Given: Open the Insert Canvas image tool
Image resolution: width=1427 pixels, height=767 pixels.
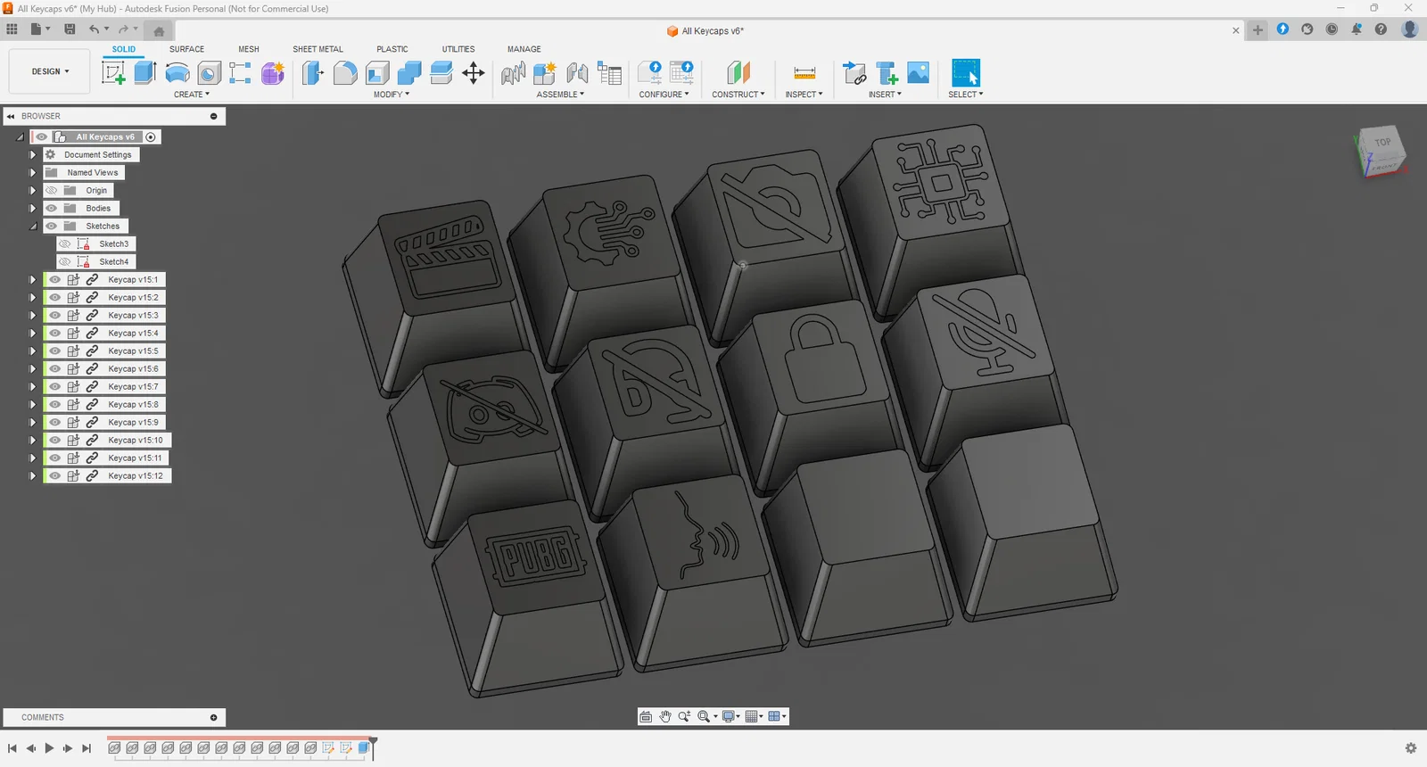Looking at the screenshot, I should click(918, 73).
